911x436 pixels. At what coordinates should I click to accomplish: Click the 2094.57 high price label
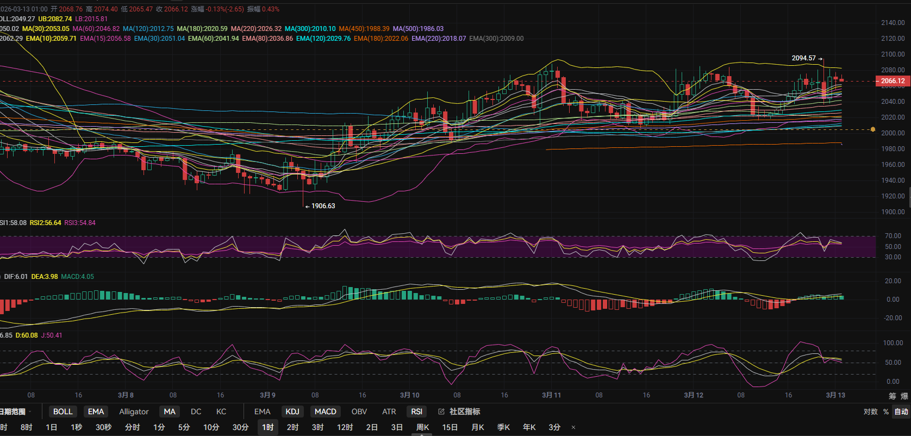pos(803,58)
